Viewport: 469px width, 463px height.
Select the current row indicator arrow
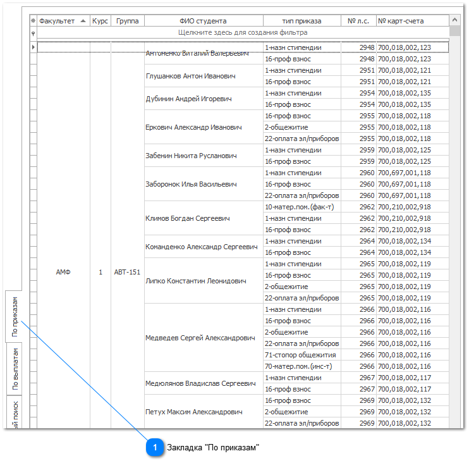(33, 47)
